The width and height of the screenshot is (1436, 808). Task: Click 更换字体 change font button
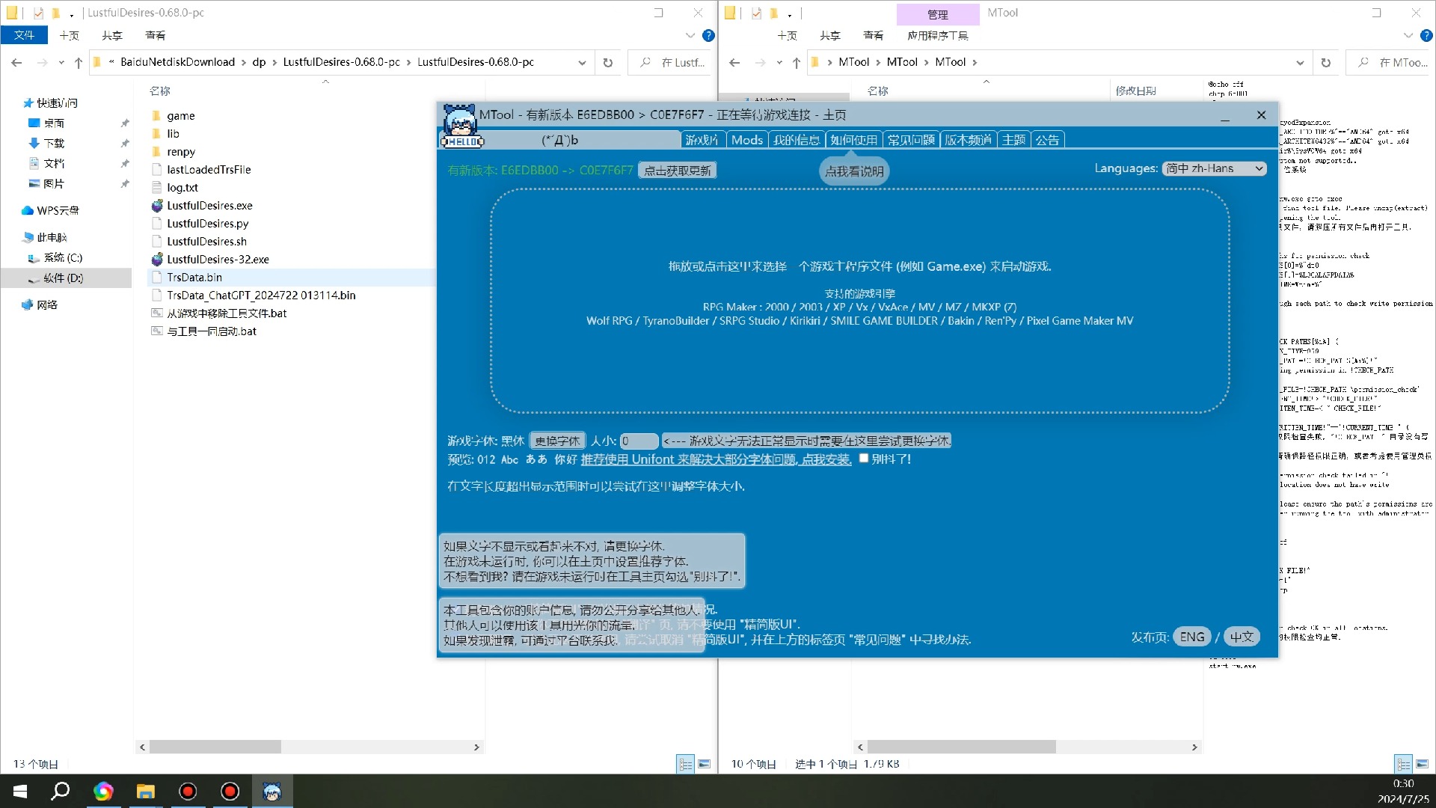pos(557,441)
